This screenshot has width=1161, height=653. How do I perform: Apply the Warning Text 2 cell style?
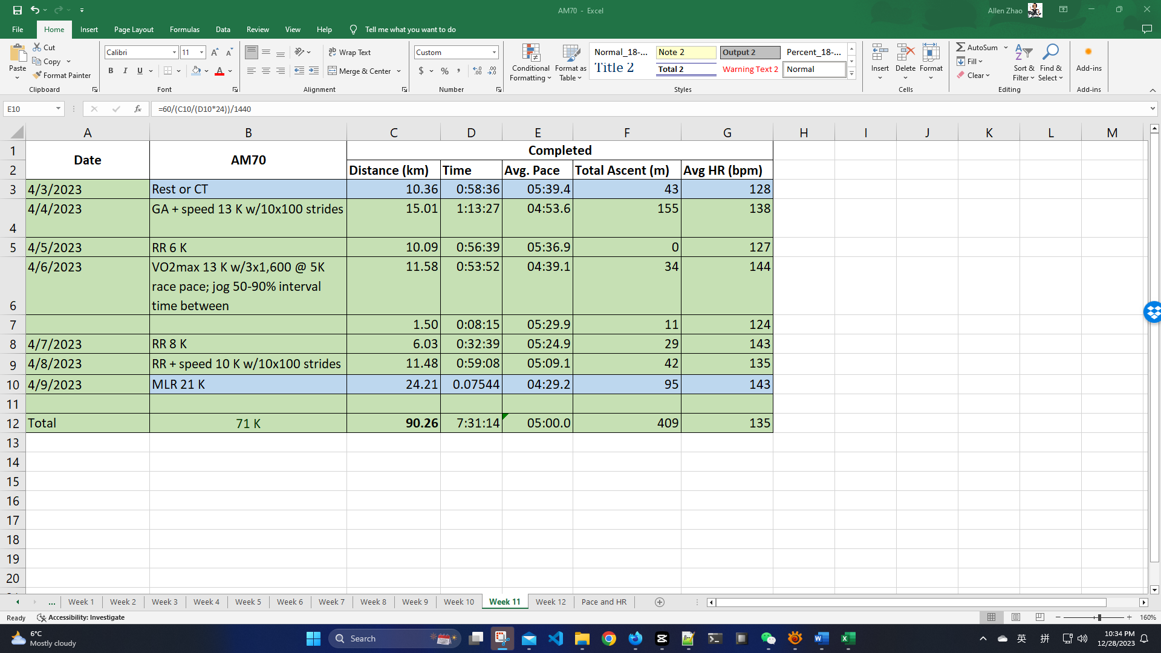click(750, 70)
